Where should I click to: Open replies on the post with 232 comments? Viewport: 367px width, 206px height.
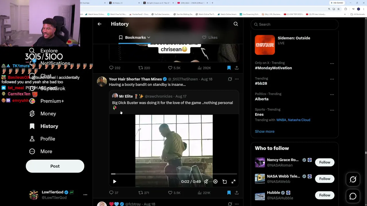click(x=114, y=68)
